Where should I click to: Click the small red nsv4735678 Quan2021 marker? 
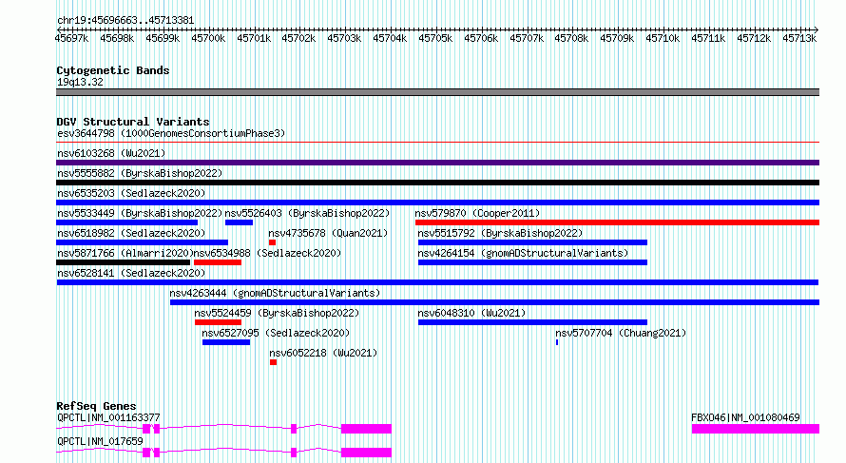pos(273,242)
